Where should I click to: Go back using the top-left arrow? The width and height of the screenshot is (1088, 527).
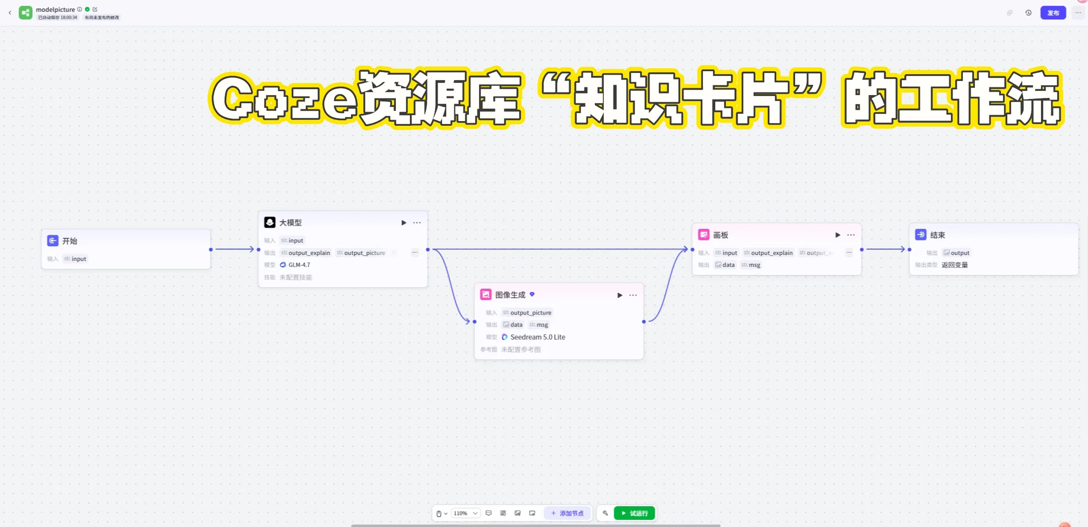10,13
